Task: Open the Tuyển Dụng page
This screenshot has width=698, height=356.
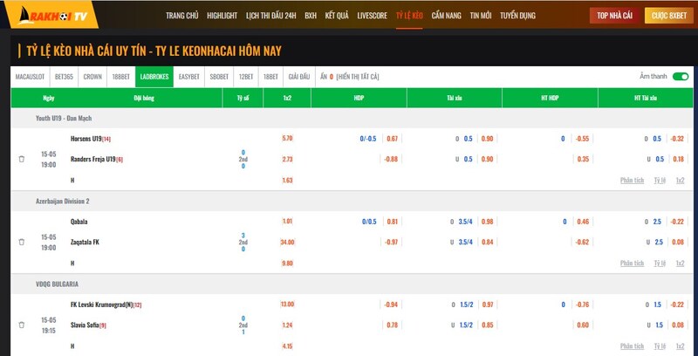Action: click(517, 16)
